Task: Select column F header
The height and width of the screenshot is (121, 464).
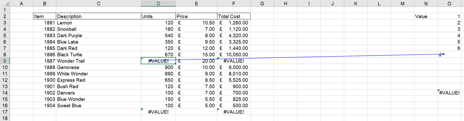Action: click(x=233, y=3)
